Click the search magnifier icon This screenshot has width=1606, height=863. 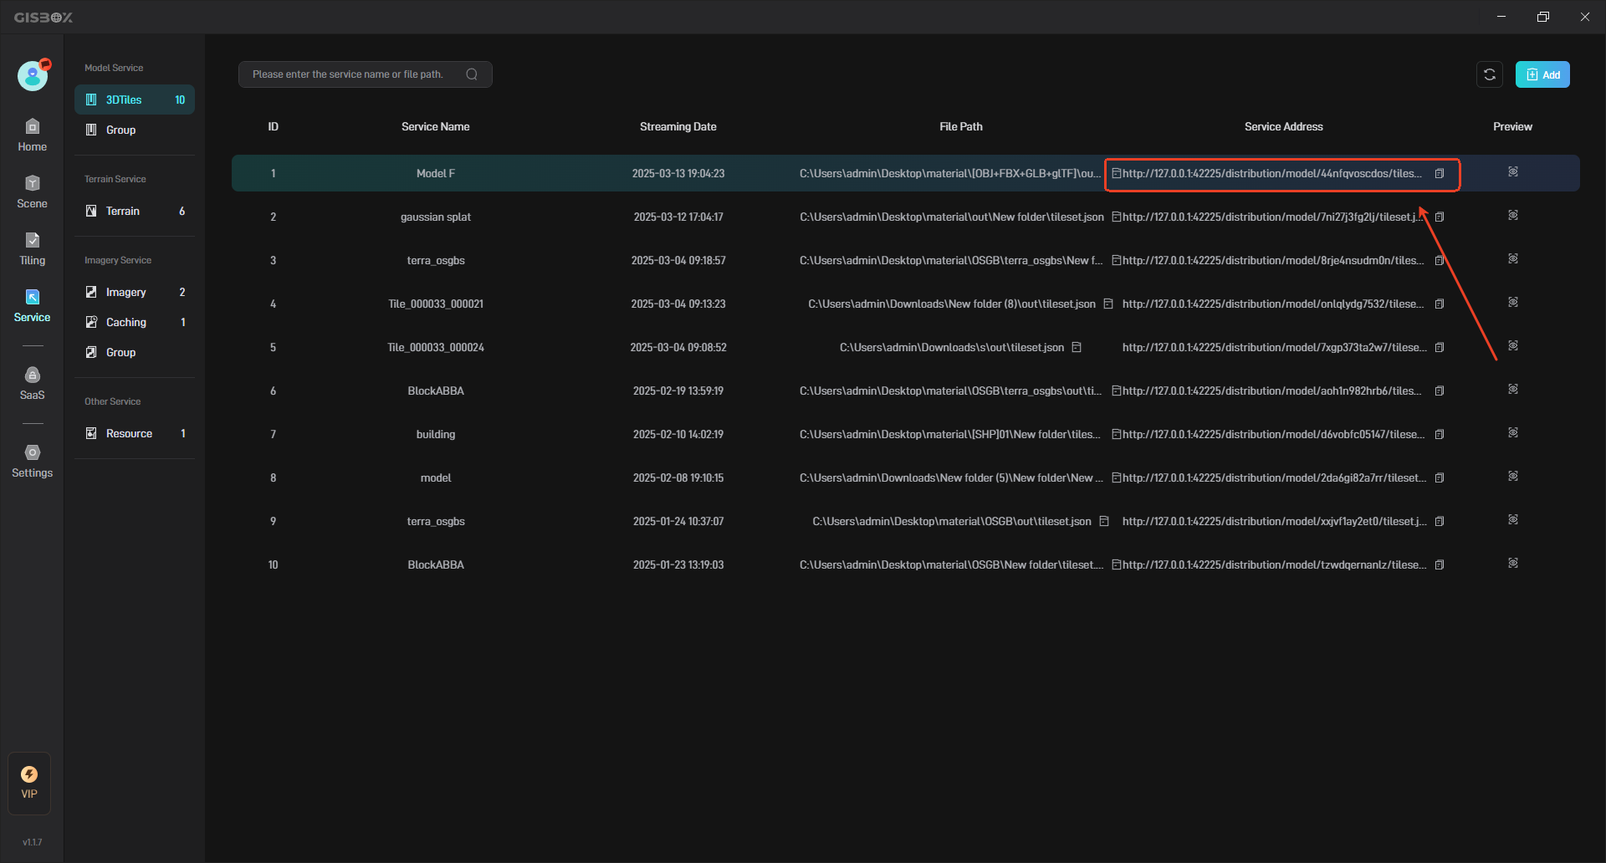tap(472, 74)
